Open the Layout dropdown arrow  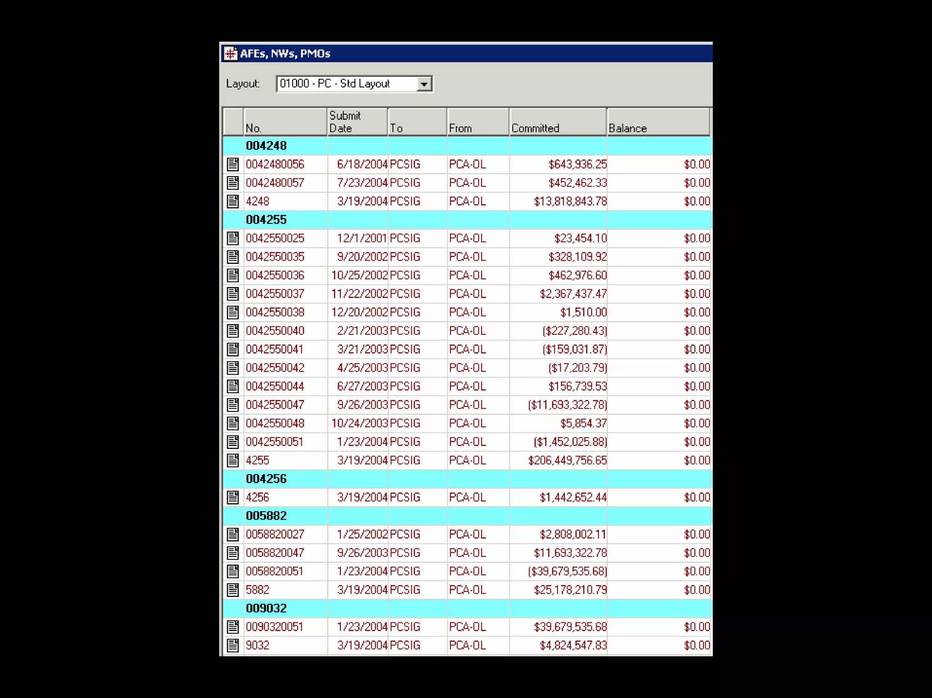click(424, 84)
